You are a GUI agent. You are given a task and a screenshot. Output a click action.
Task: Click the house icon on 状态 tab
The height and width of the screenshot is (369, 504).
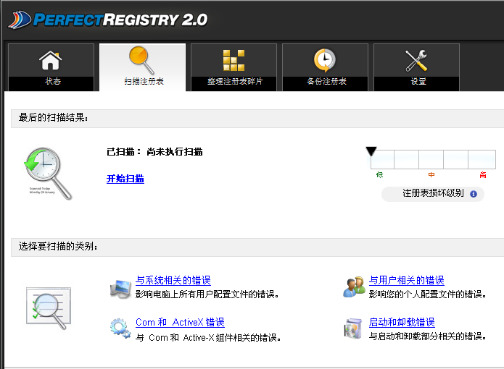51,60
